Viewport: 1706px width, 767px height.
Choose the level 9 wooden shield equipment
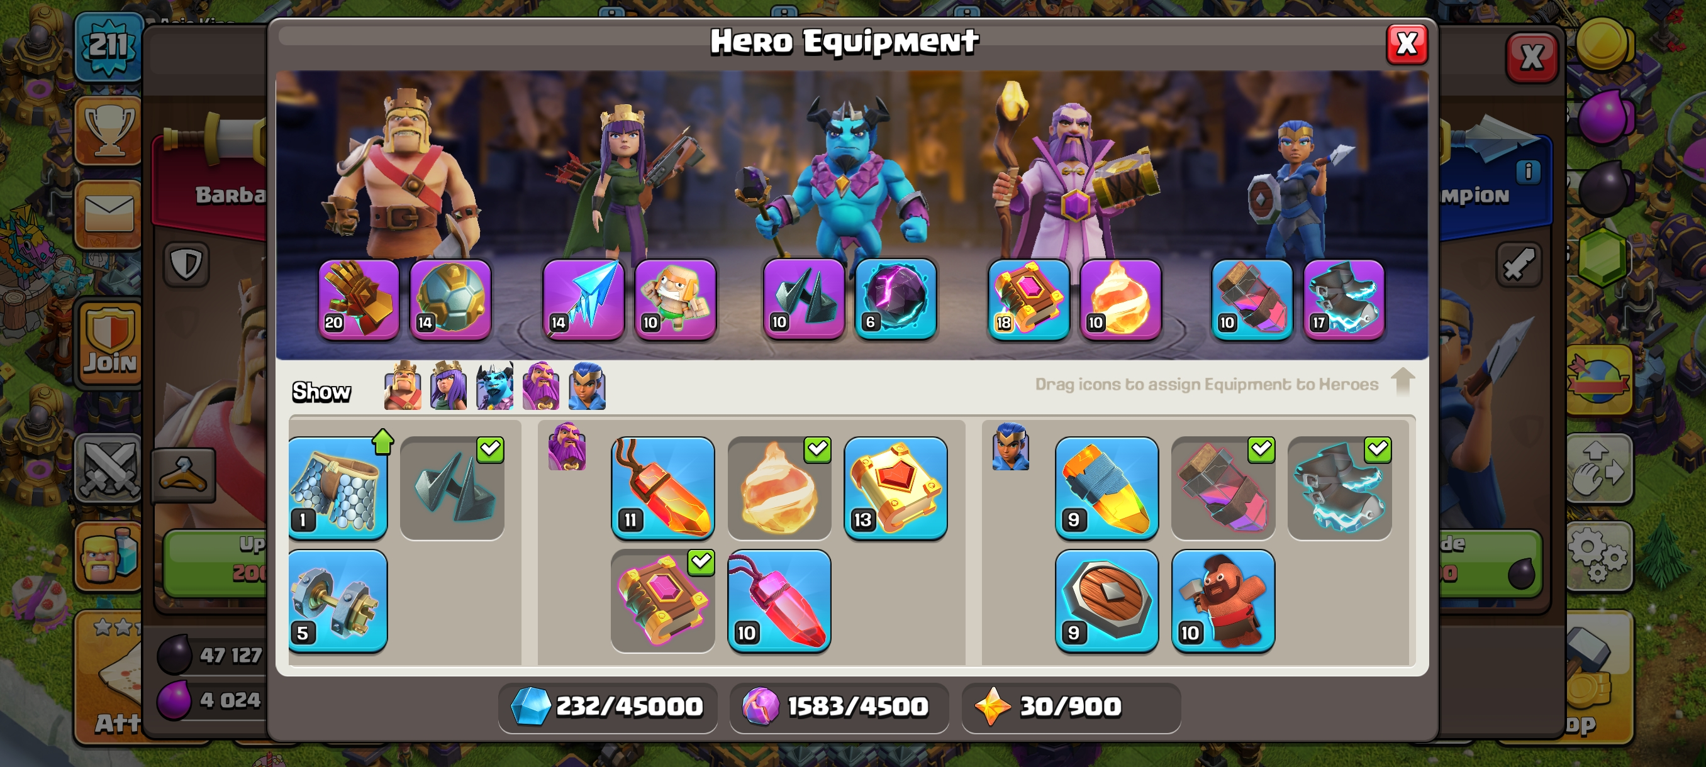coord(1107,601)
